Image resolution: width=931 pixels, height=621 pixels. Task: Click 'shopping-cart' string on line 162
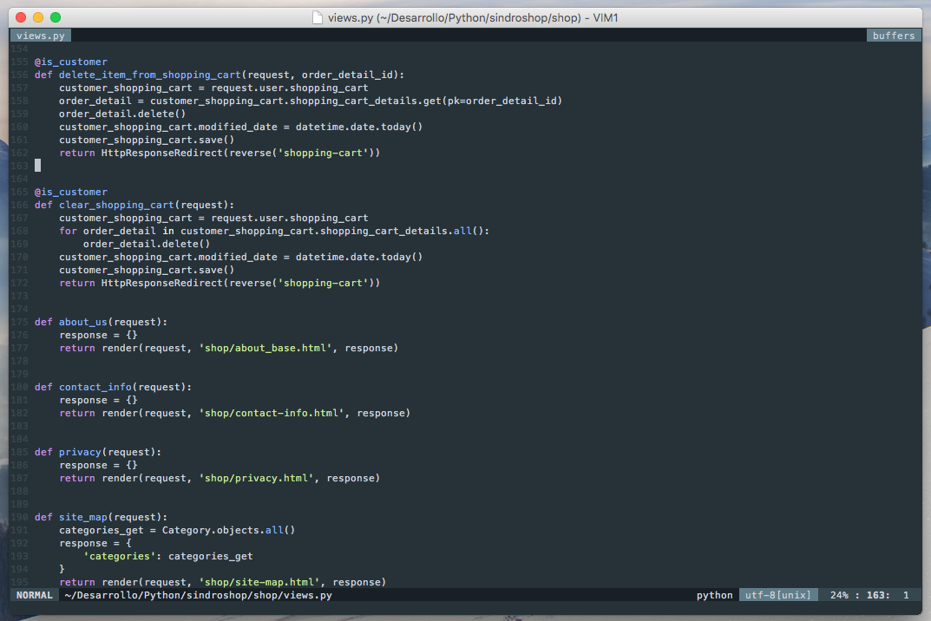point(324,153)
